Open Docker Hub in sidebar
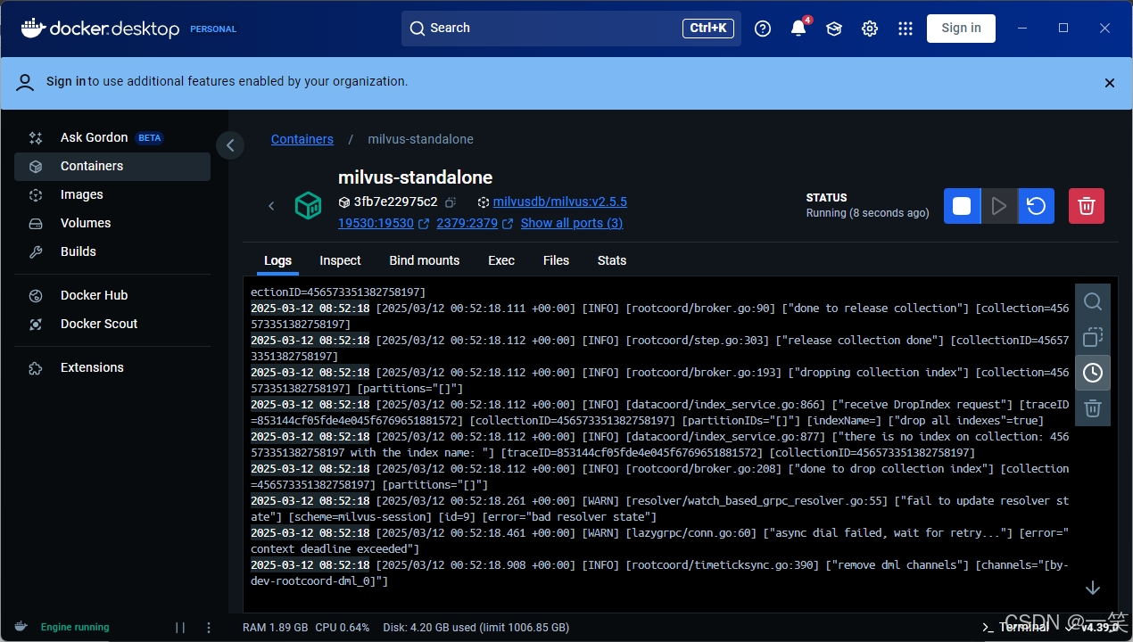The width and height of the screenshot is (1133, 642). tap(112, 295)
